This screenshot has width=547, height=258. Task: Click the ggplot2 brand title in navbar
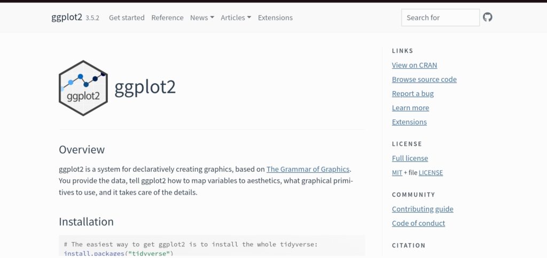tap(67, 18)
